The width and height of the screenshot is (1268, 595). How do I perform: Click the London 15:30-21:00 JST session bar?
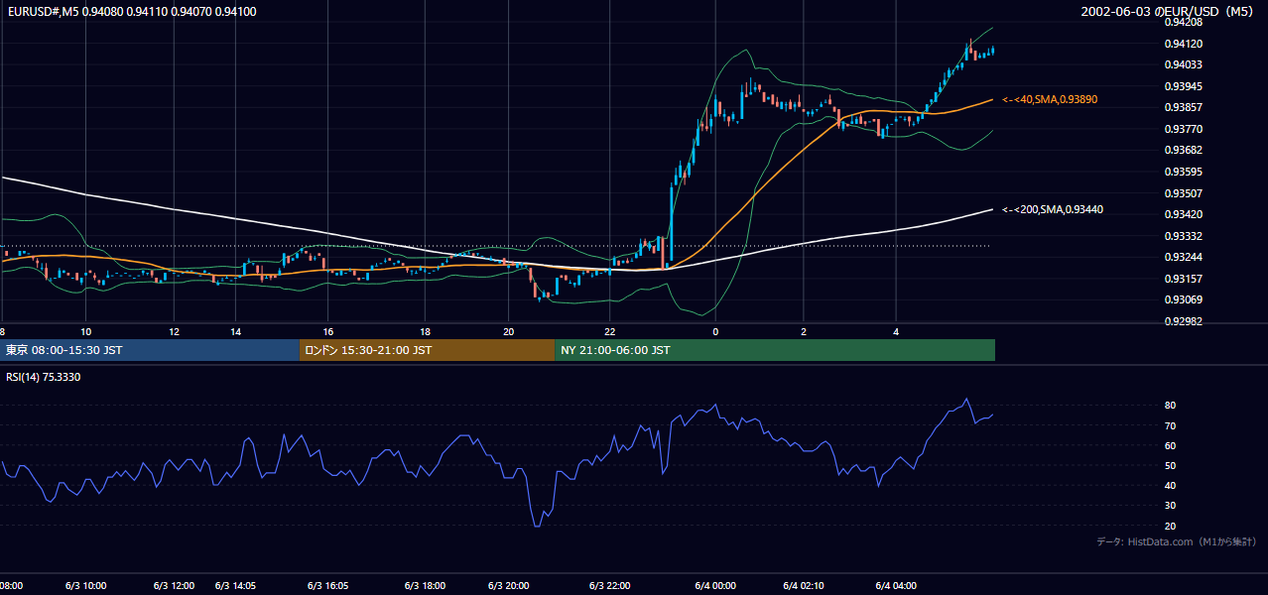(x=427, y=350)
